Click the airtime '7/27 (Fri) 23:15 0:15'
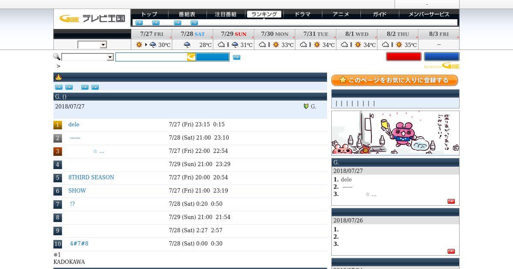 (x=197, y=125)
